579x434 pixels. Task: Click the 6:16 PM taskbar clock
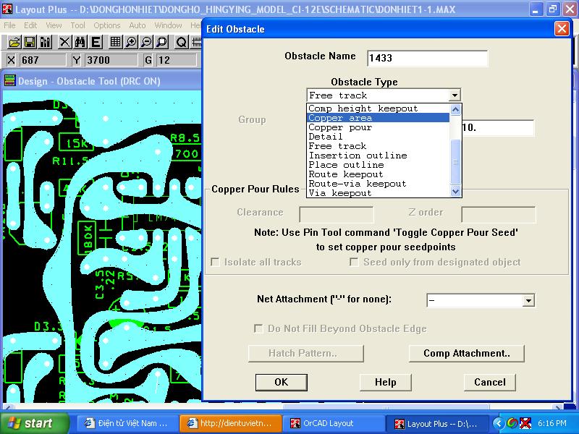[x=551, y=423]
